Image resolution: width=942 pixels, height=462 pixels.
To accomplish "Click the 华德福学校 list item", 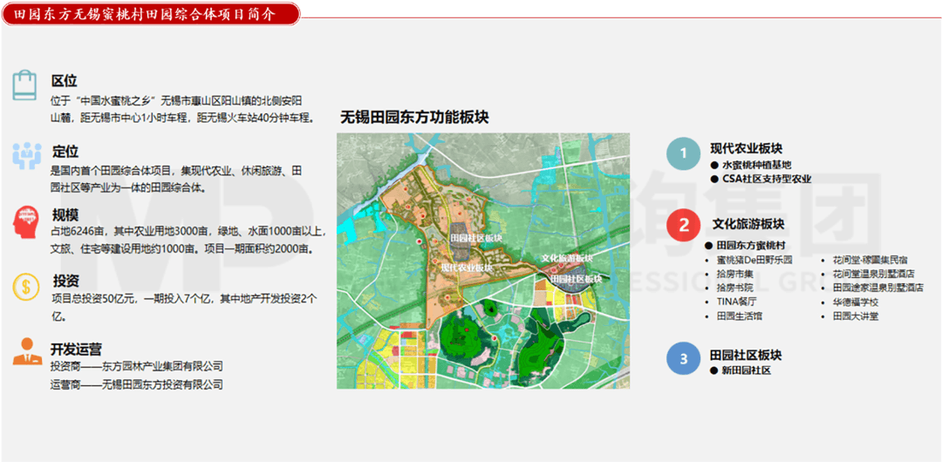I will [856, 302].
